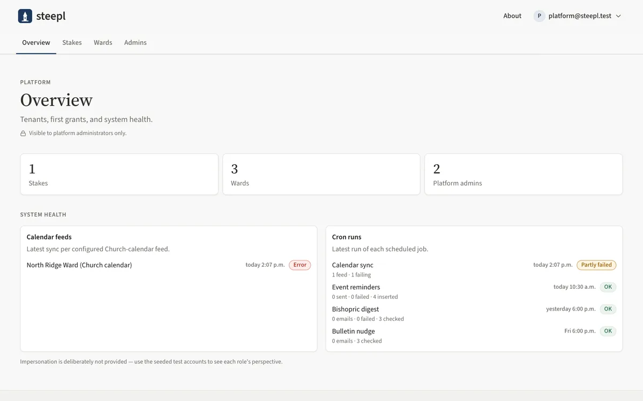Open the Wards count card

point(322,174)
